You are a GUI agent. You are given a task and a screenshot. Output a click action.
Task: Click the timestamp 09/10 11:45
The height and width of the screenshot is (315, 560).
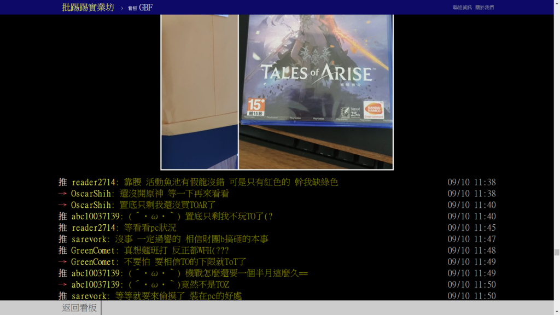pyautogui.click(x=472, y=228)
